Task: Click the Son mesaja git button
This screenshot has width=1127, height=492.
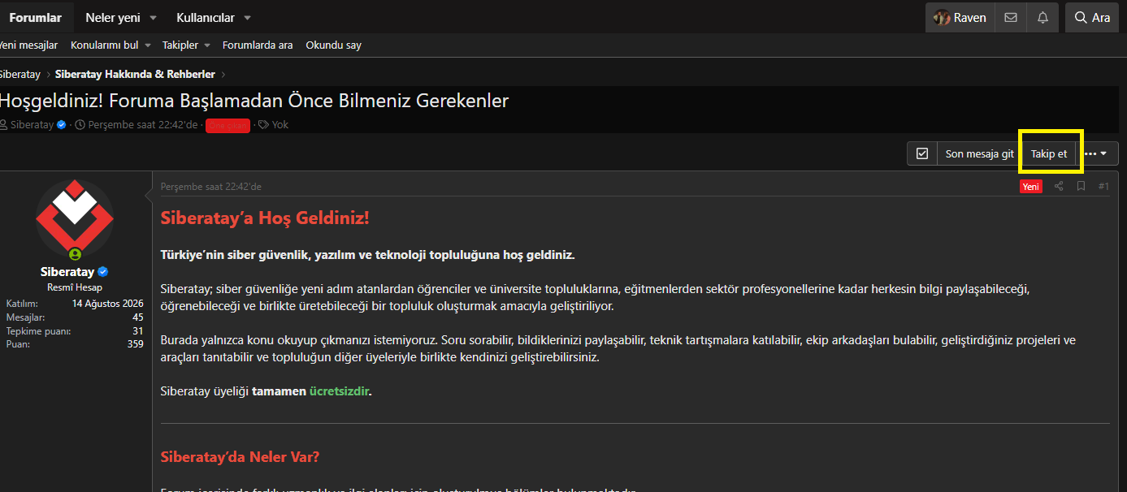Action: (980, 153)
